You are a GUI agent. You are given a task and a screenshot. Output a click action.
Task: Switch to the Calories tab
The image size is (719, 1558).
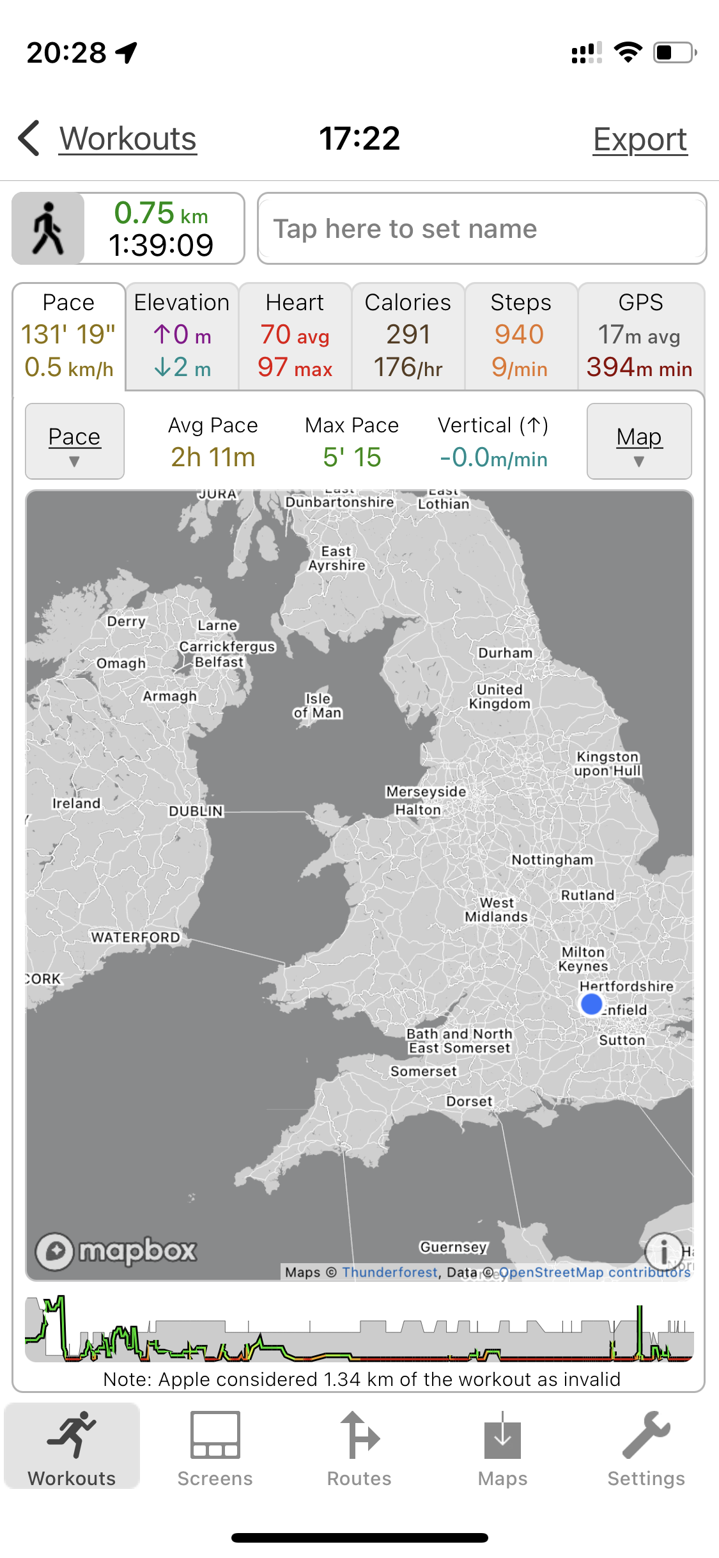[408, 336]
